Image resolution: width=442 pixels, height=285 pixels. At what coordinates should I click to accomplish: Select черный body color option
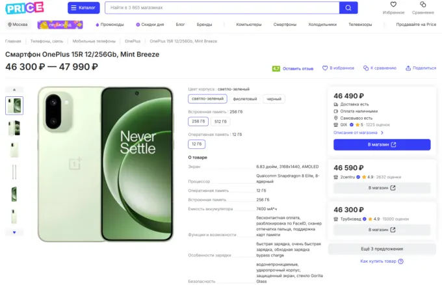click(x=274, y=99)
